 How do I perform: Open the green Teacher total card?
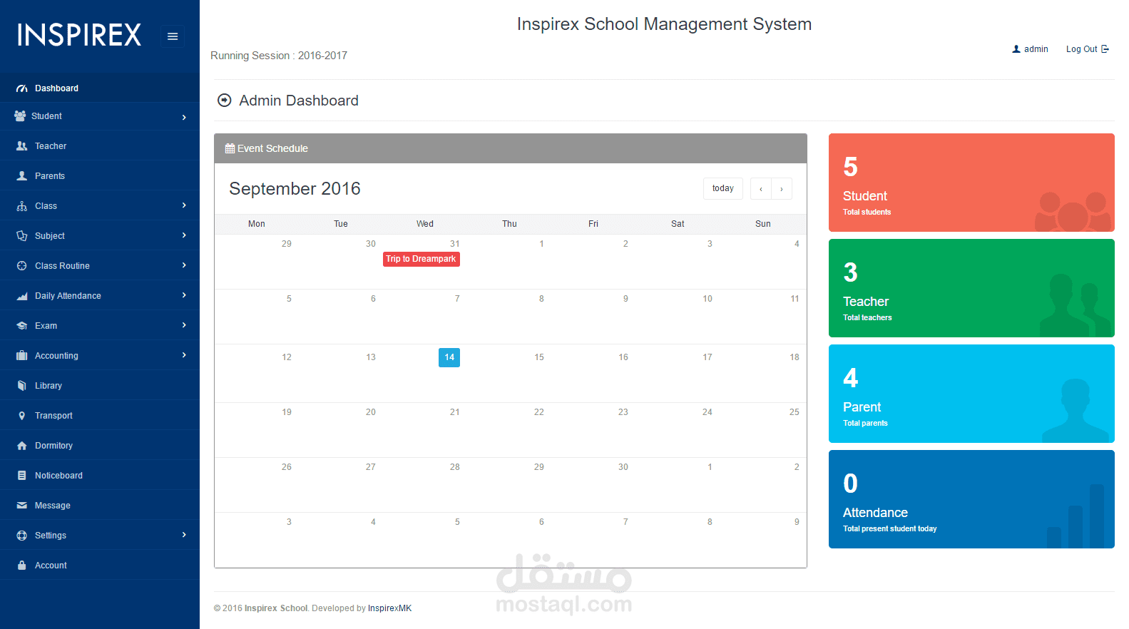point(971,288)
